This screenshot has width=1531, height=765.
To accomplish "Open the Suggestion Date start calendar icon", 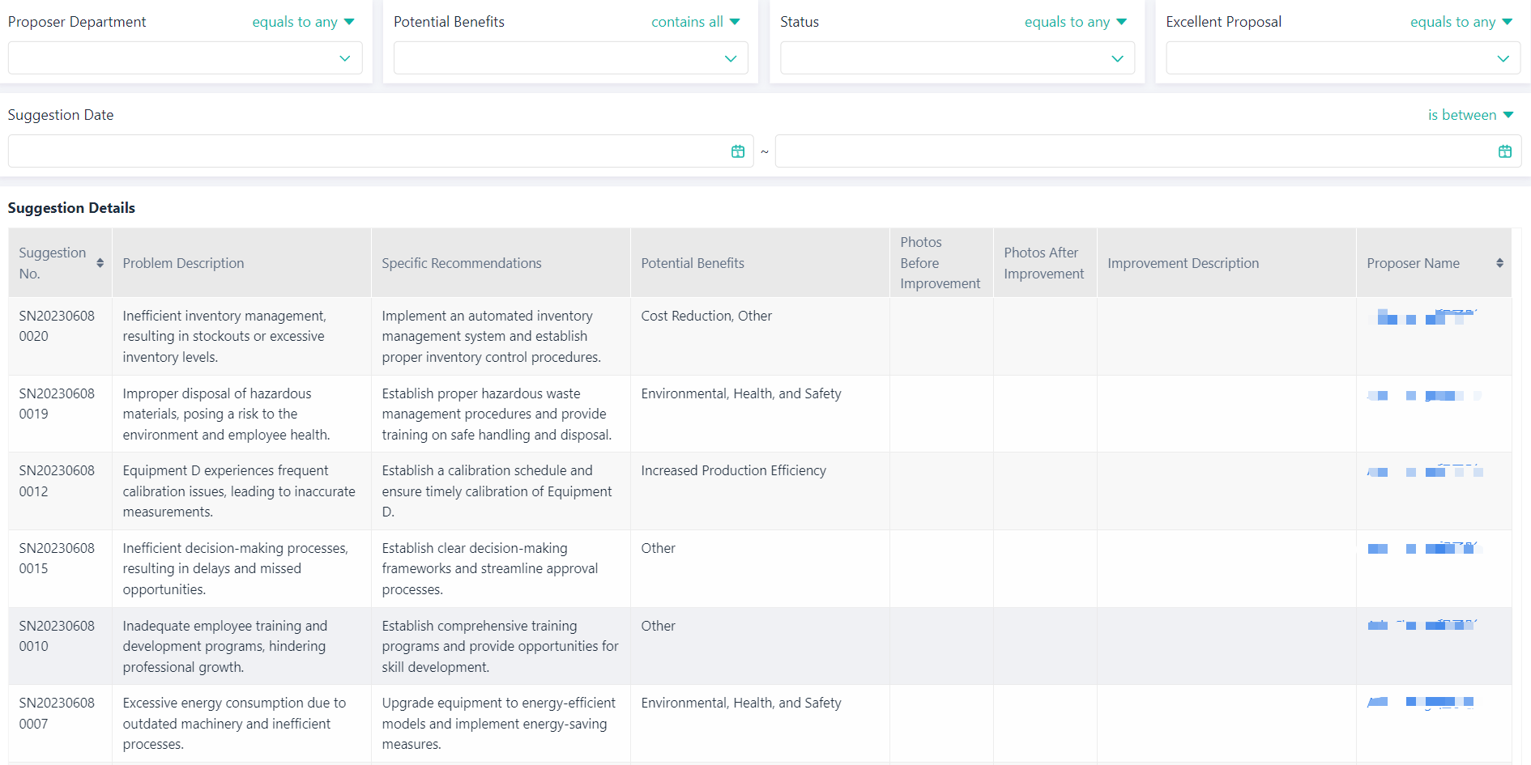I will (x=737, y=151).
